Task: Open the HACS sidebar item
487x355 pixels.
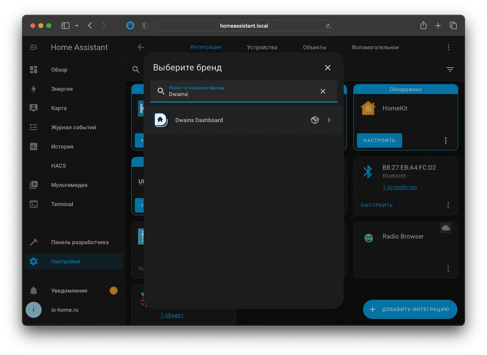Action: (x=74, y=166)
